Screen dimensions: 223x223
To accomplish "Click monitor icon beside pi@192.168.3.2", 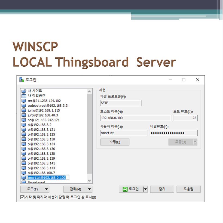I will 24,125.
